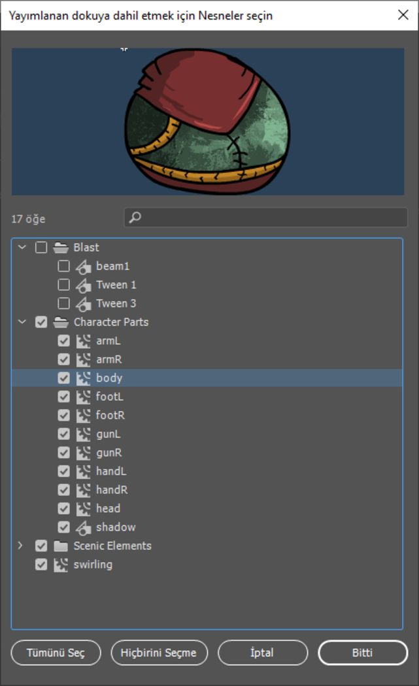This screenshot has height=686, width=419.
Task: Click the Tween 1 symbol icon
Action: (x=83, y=285)
